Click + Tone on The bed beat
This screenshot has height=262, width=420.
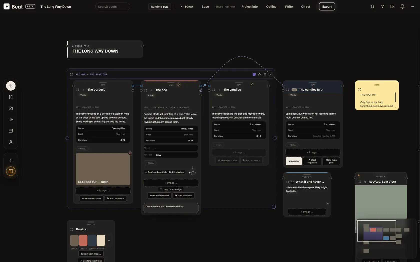(x=151, y=95)
